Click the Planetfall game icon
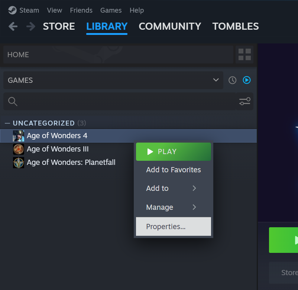The width and height of the screenshot is (298, 290). [19, 163]
